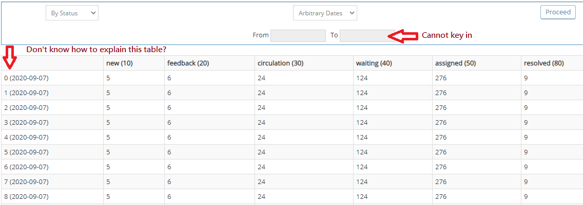Click into the To date field

363,35
